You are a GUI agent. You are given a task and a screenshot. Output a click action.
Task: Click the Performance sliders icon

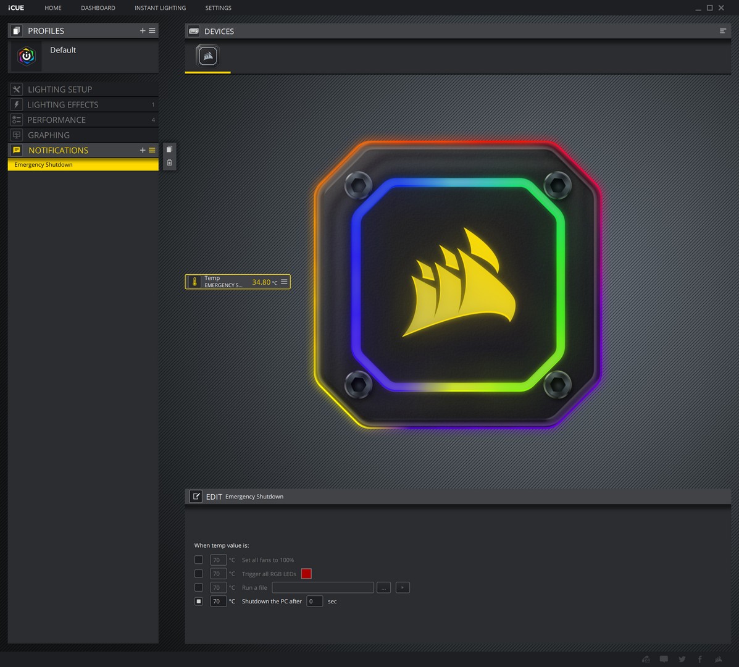tap(17, 120)
